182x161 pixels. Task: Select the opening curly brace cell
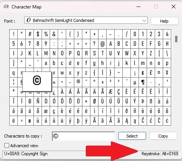pyautogui.click(x=94, y=73)
